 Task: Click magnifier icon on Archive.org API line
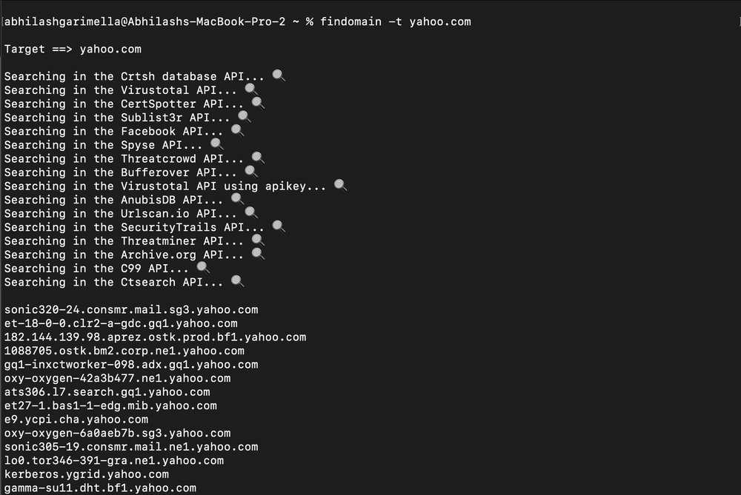coord(258,255)
